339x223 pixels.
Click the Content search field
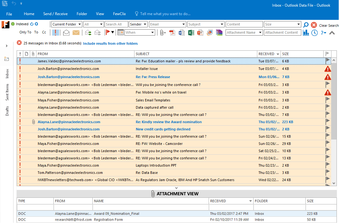tap(244, 24)
